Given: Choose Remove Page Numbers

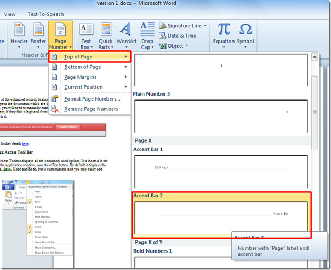Looking at the screenshot, I should click(x=90, y=109).
